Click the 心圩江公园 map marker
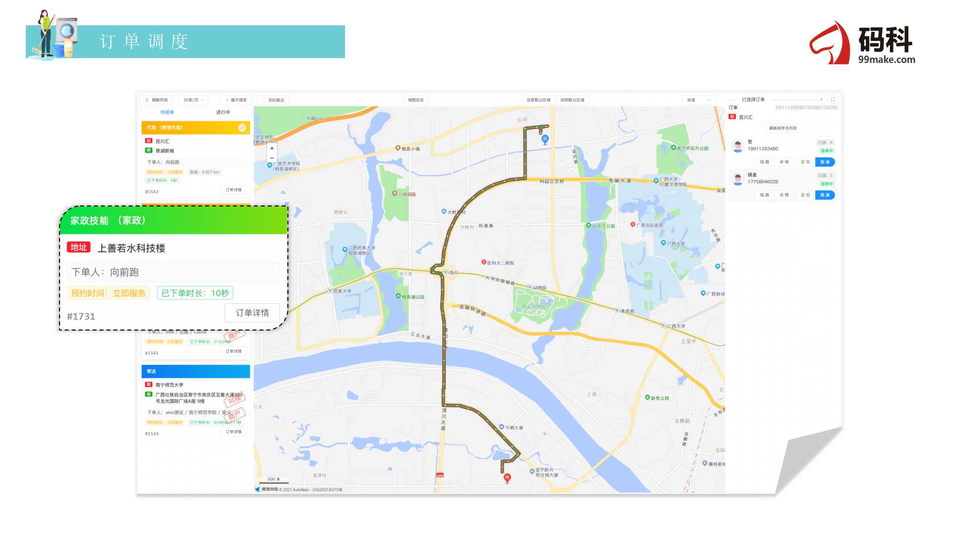953x536 pixels. click(x=601, y=226)
